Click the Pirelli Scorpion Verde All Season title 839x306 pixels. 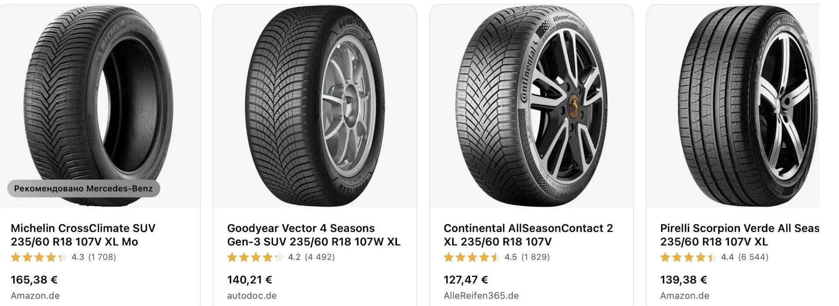tap(739, 235)
